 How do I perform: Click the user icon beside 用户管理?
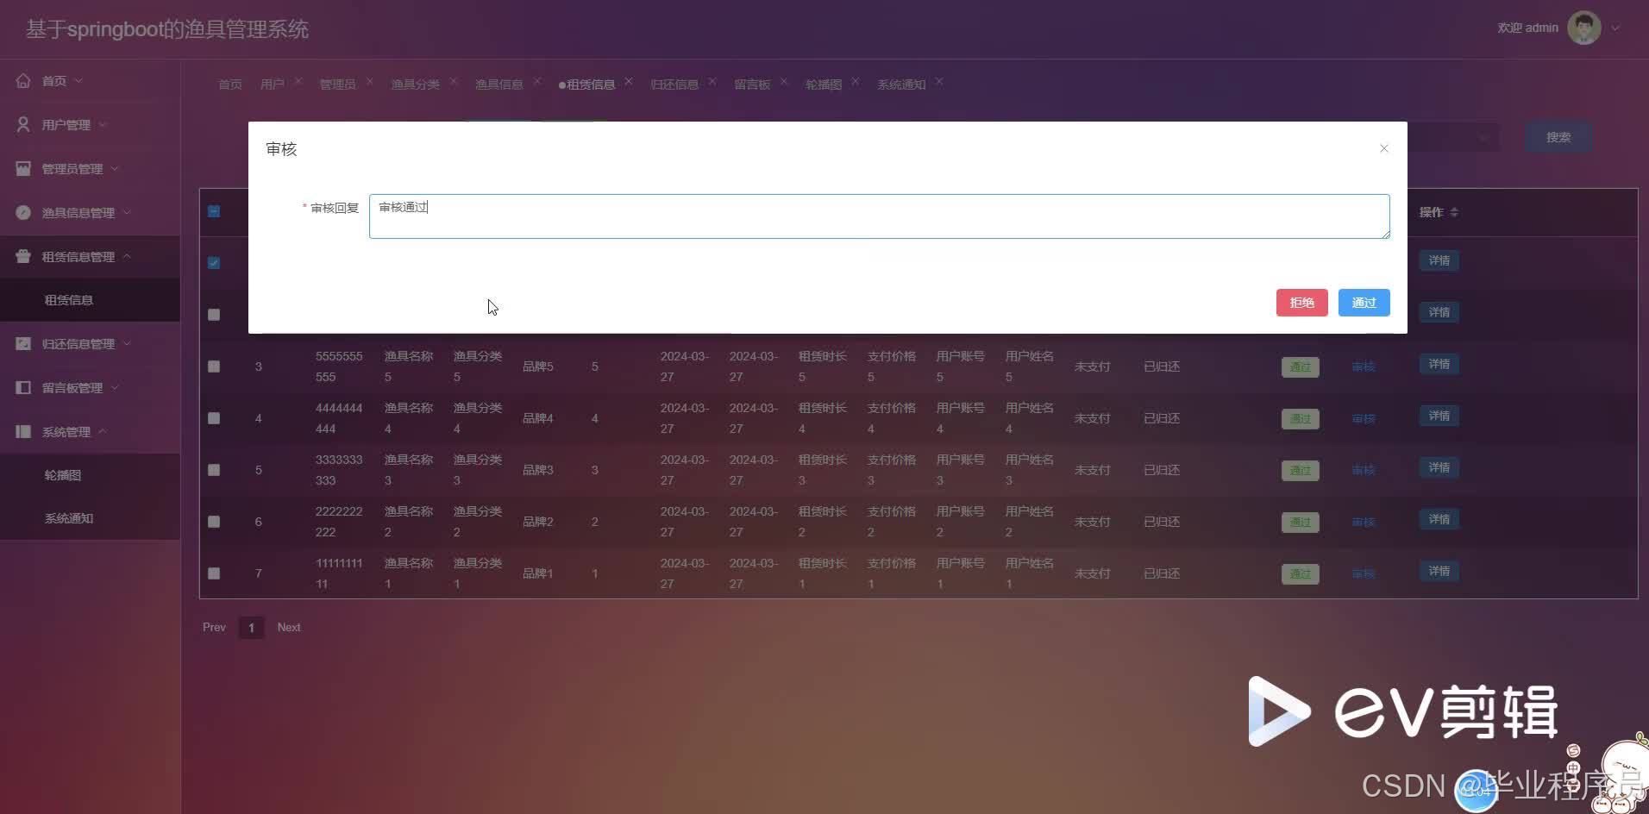click(x=23, y=124)
